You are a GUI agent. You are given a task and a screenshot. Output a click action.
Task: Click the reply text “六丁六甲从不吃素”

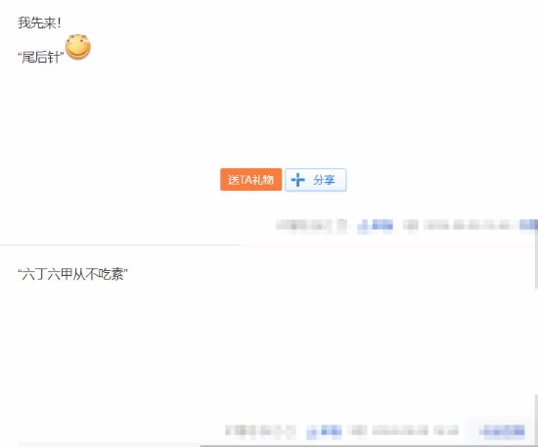(72, 275)
